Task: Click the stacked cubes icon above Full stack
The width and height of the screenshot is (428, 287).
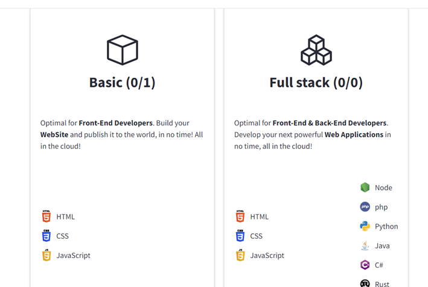Action: click(x=316, y=49)
